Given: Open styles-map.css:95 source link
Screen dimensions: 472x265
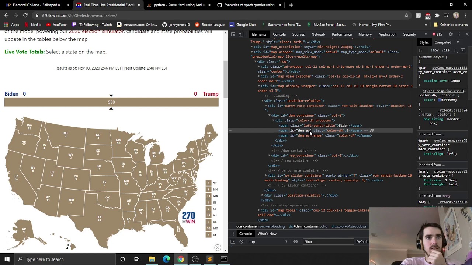Looking at the screenshot, I should pyautogui.click(x=451, y=141).
